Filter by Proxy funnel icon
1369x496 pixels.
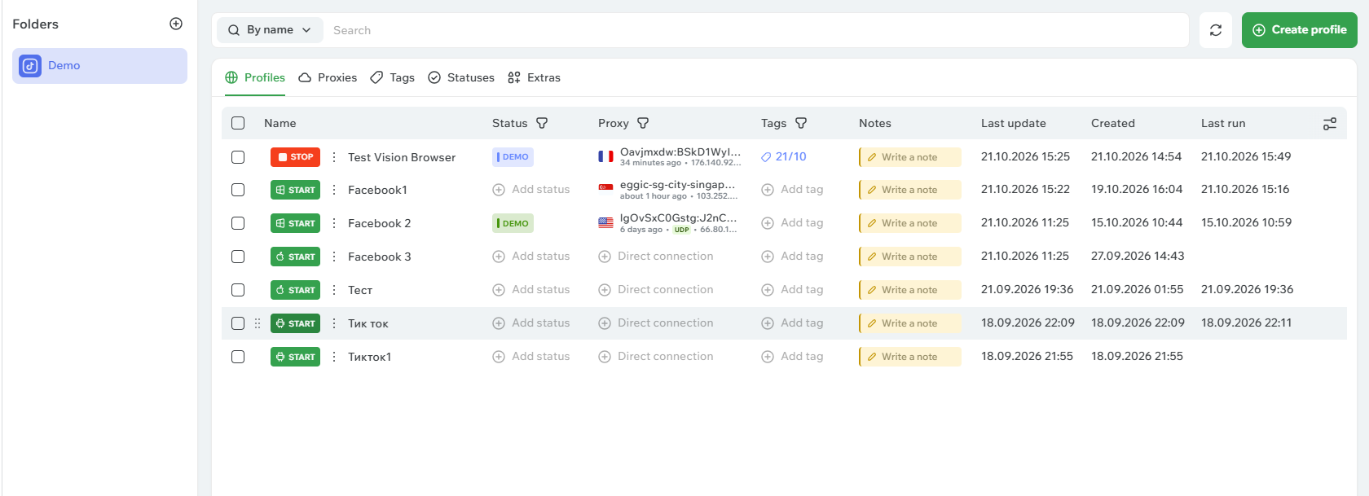pyautogui.click(x=643, y=123)
